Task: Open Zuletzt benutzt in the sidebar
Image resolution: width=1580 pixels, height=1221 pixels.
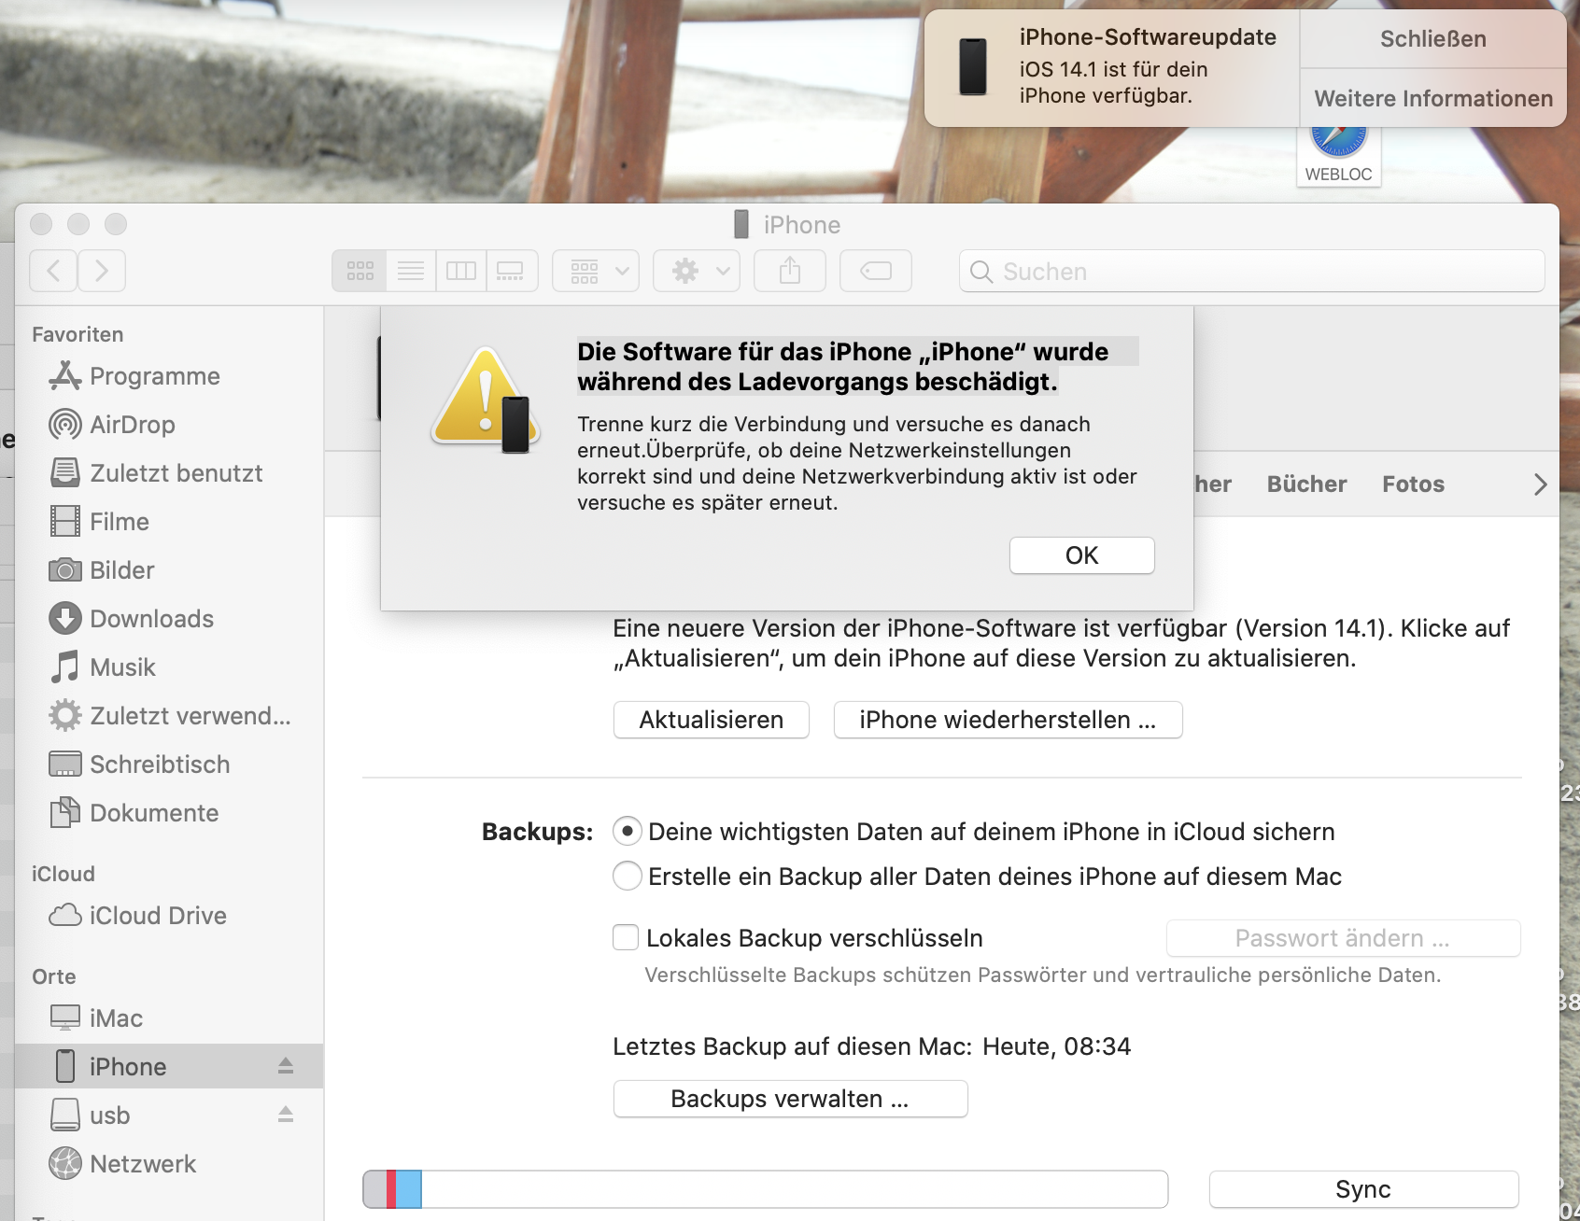Action: (169, 473)
